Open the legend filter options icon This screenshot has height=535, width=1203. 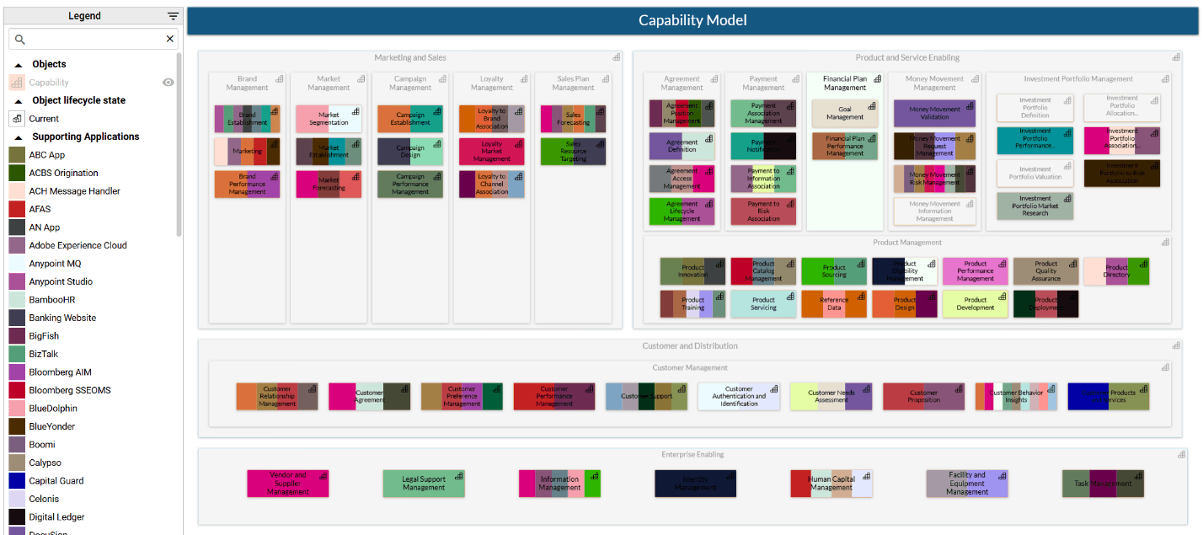173,16
